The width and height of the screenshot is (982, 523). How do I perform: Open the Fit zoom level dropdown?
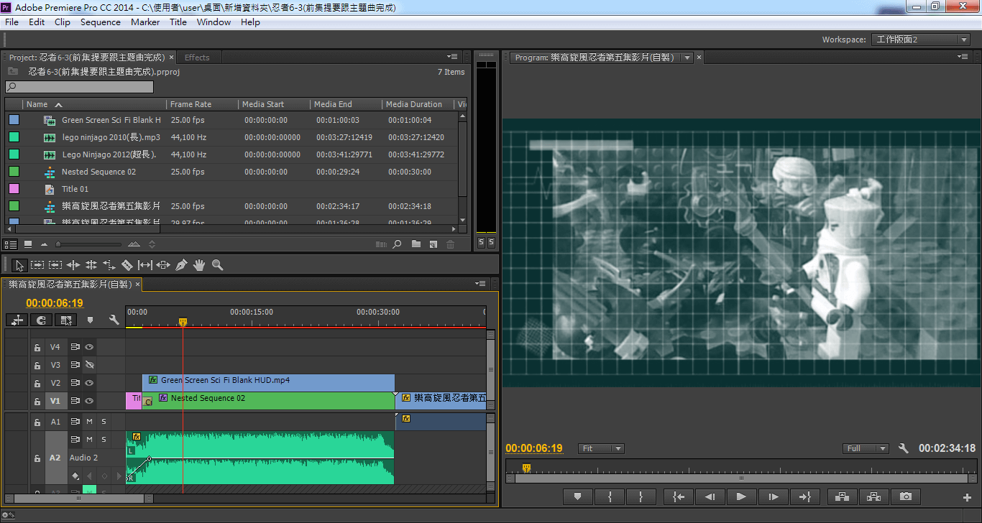click(x=601, y=448)
